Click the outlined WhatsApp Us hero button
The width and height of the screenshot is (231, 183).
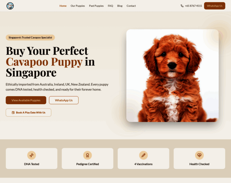[x=64, y=100]
